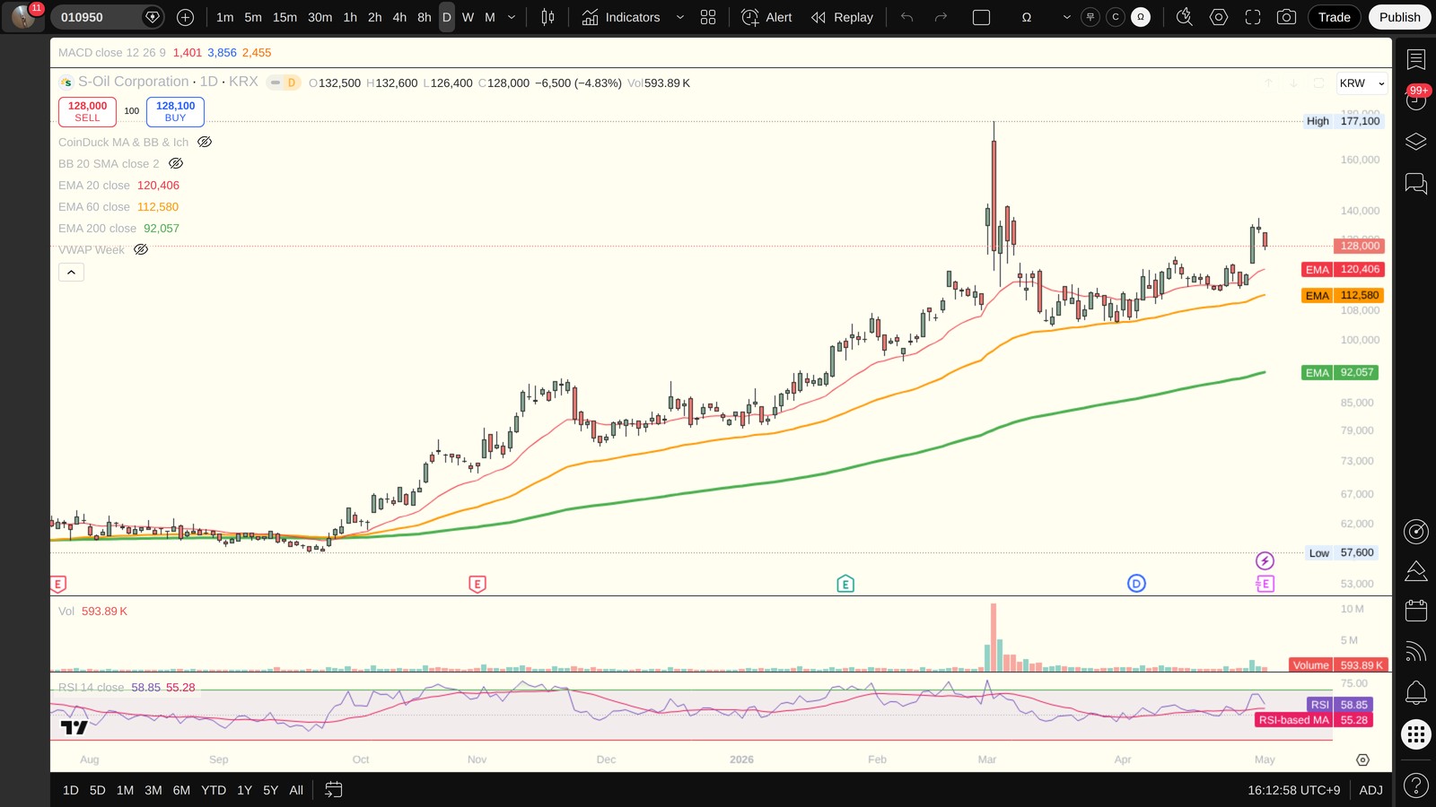Set date range to 1D
The image size is (1436, 807).
[x=71, y=790]
